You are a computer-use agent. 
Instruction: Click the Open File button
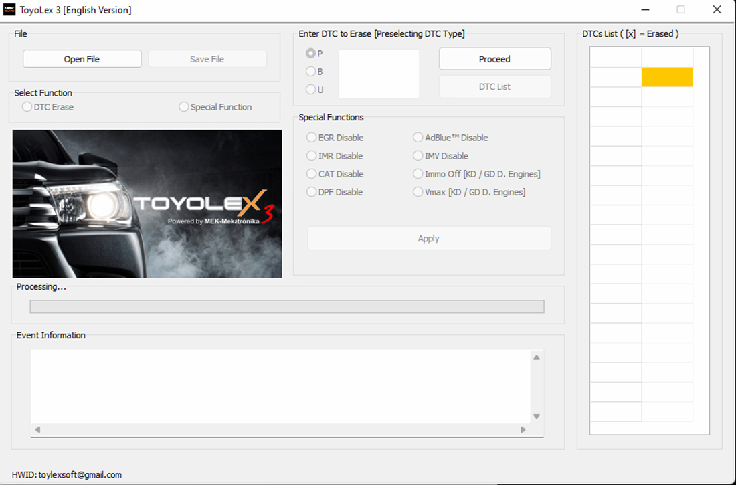[82, 59]
